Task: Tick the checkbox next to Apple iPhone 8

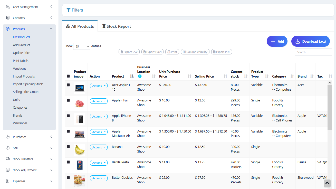Action: [x=68, y=116]
